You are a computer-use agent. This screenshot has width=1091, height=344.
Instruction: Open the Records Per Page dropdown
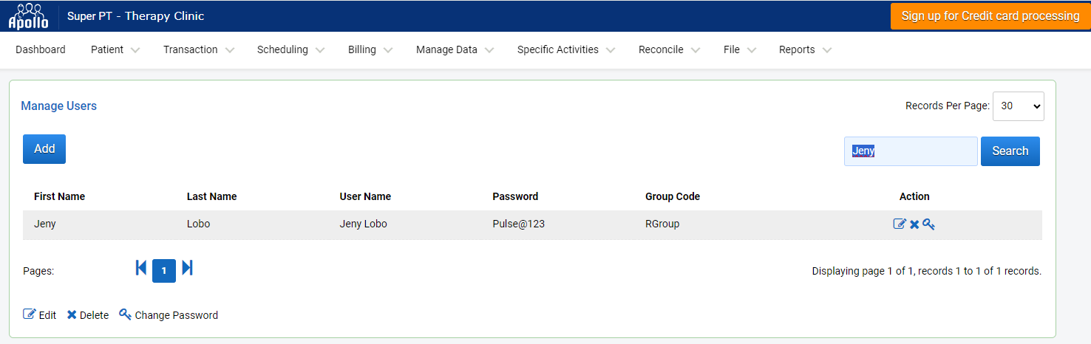1018,106
